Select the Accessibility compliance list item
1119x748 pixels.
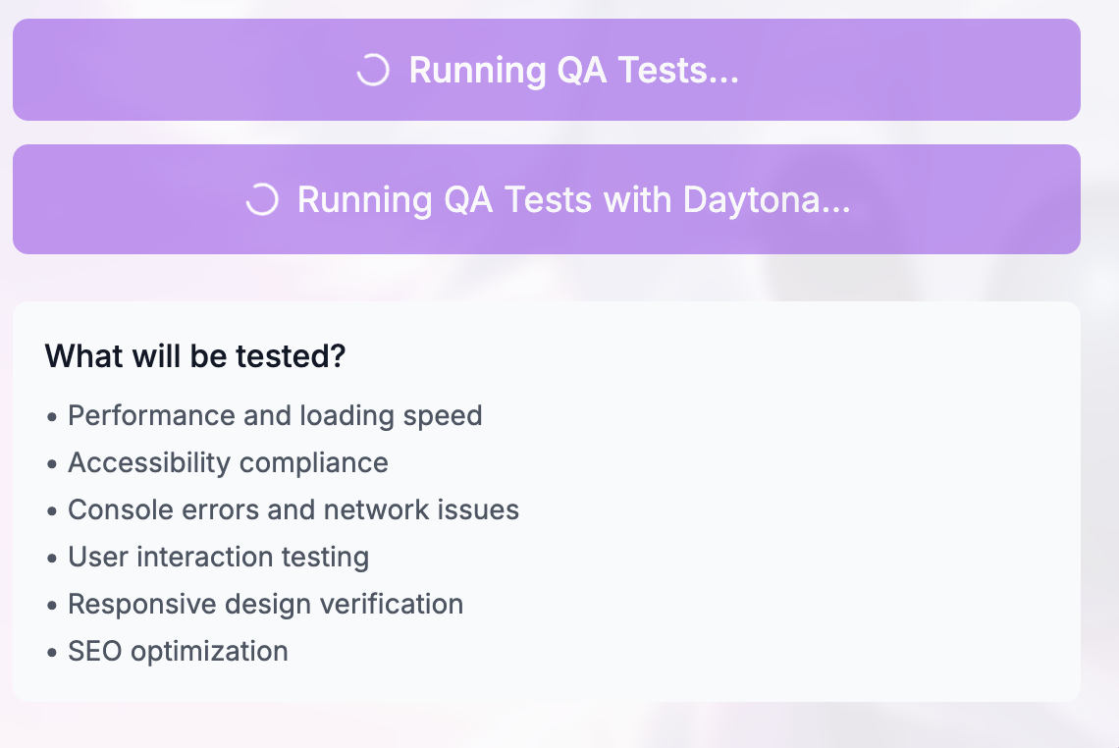tap(228, 463)
